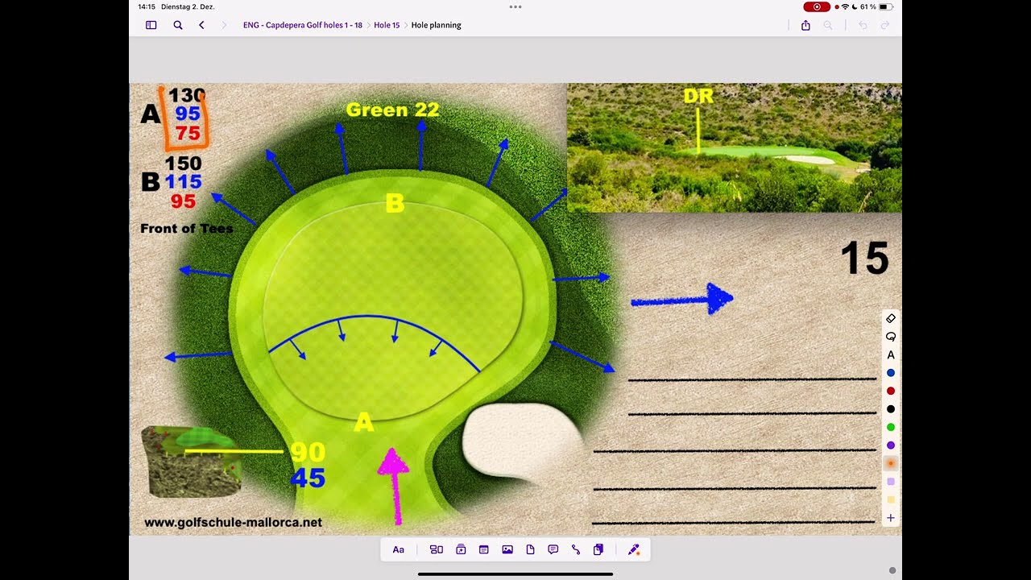
Task: Click the home indicator bar
Action: coord(515,574)
